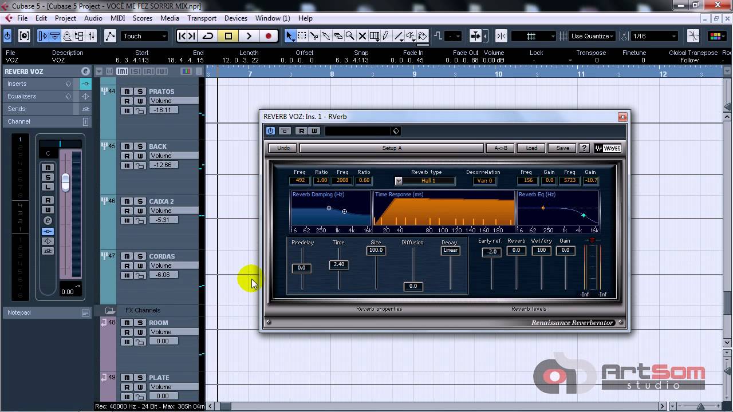Click the Inserts bypass state icon
The width and height of the screenshot is (733, 412).
pos(85,84)
